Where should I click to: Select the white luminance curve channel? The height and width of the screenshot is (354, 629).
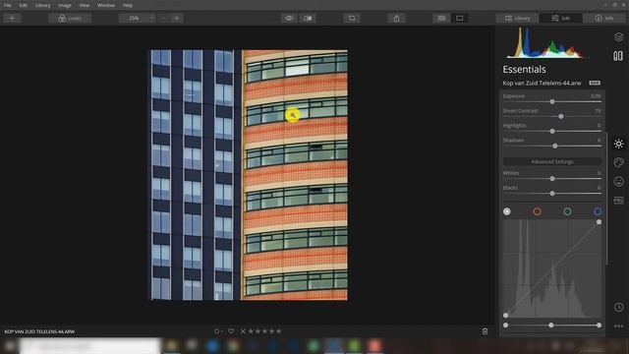point(507,211)
